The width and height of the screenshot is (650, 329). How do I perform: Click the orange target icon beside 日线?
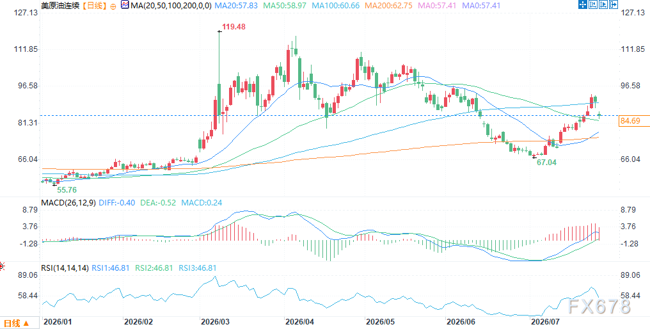[114, 6]
